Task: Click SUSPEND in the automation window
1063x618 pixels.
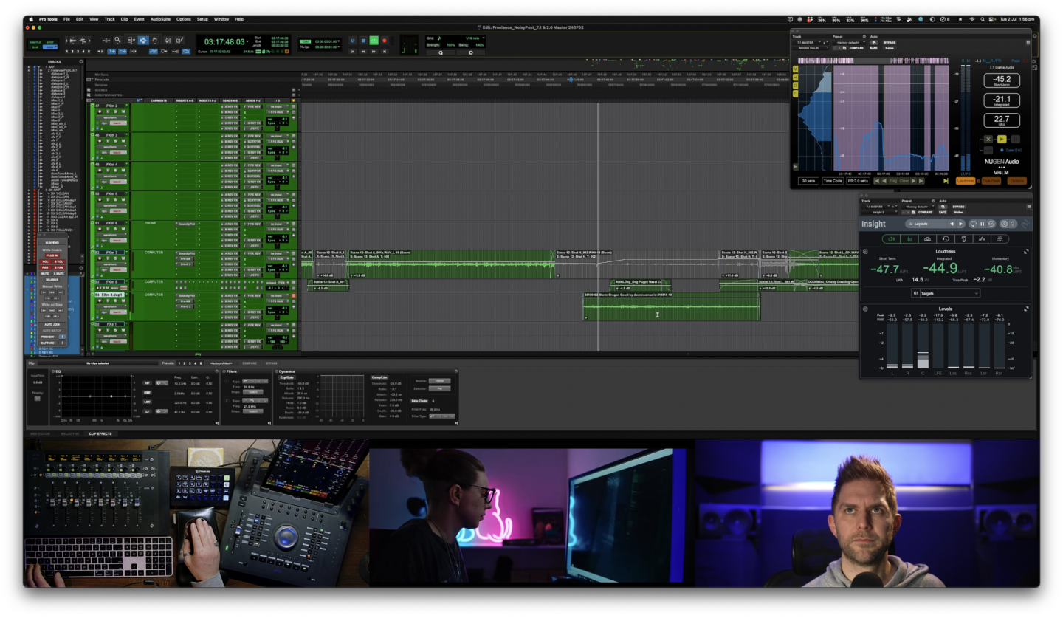Action: click(x=52, y=242)
